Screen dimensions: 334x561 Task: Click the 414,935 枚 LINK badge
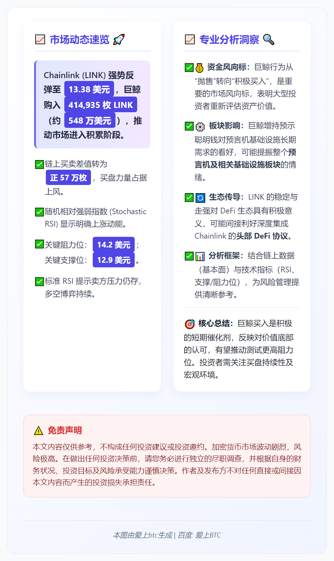(101, 105)
